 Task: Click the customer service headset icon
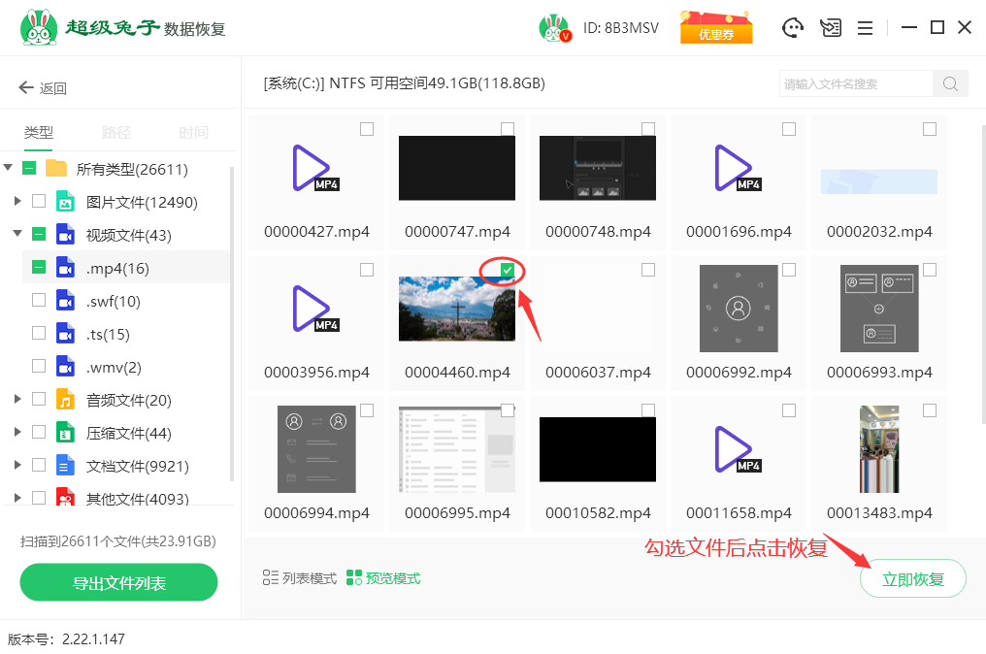[794, 28]
